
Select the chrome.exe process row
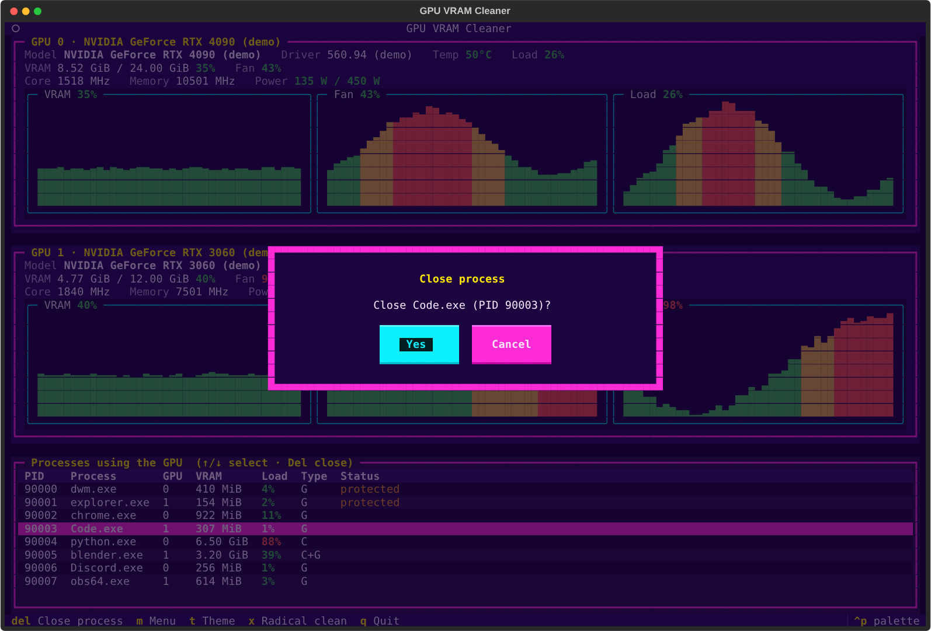(465, 515)
